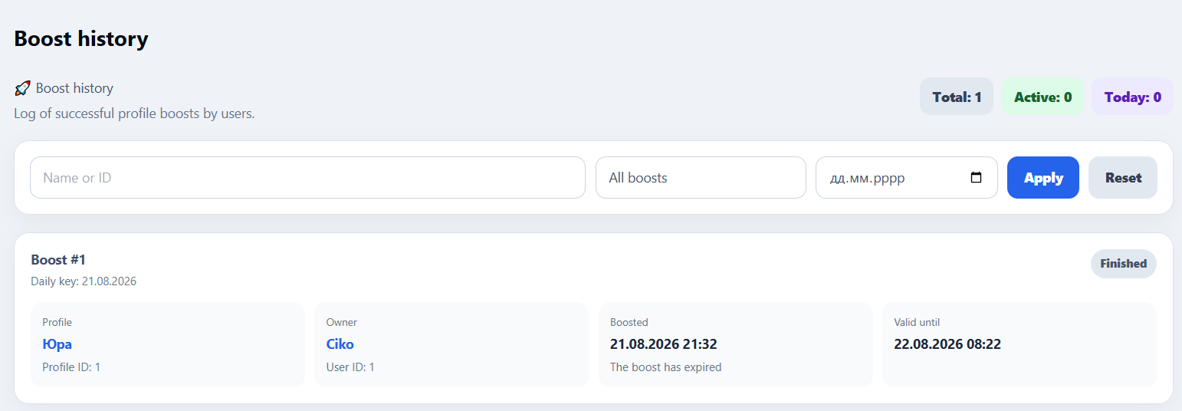Image resolution: width=1182 pixels, height=411 pixels.
Task: Apply the selected filters
Action: [1043, 177]
